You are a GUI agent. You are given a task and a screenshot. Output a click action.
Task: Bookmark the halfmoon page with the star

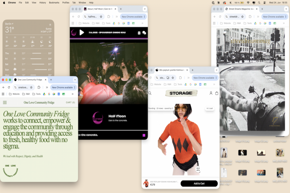pyautogui.click(x=101, y=17)
